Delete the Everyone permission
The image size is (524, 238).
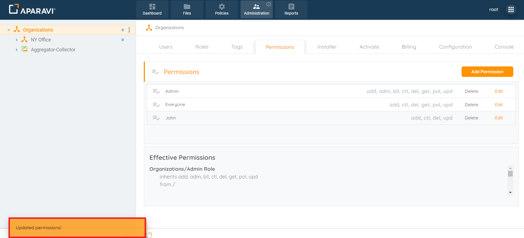point(471,105)
